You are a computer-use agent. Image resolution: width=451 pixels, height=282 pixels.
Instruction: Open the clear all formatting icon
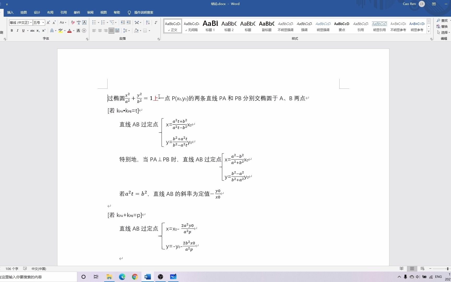(73, 22)
